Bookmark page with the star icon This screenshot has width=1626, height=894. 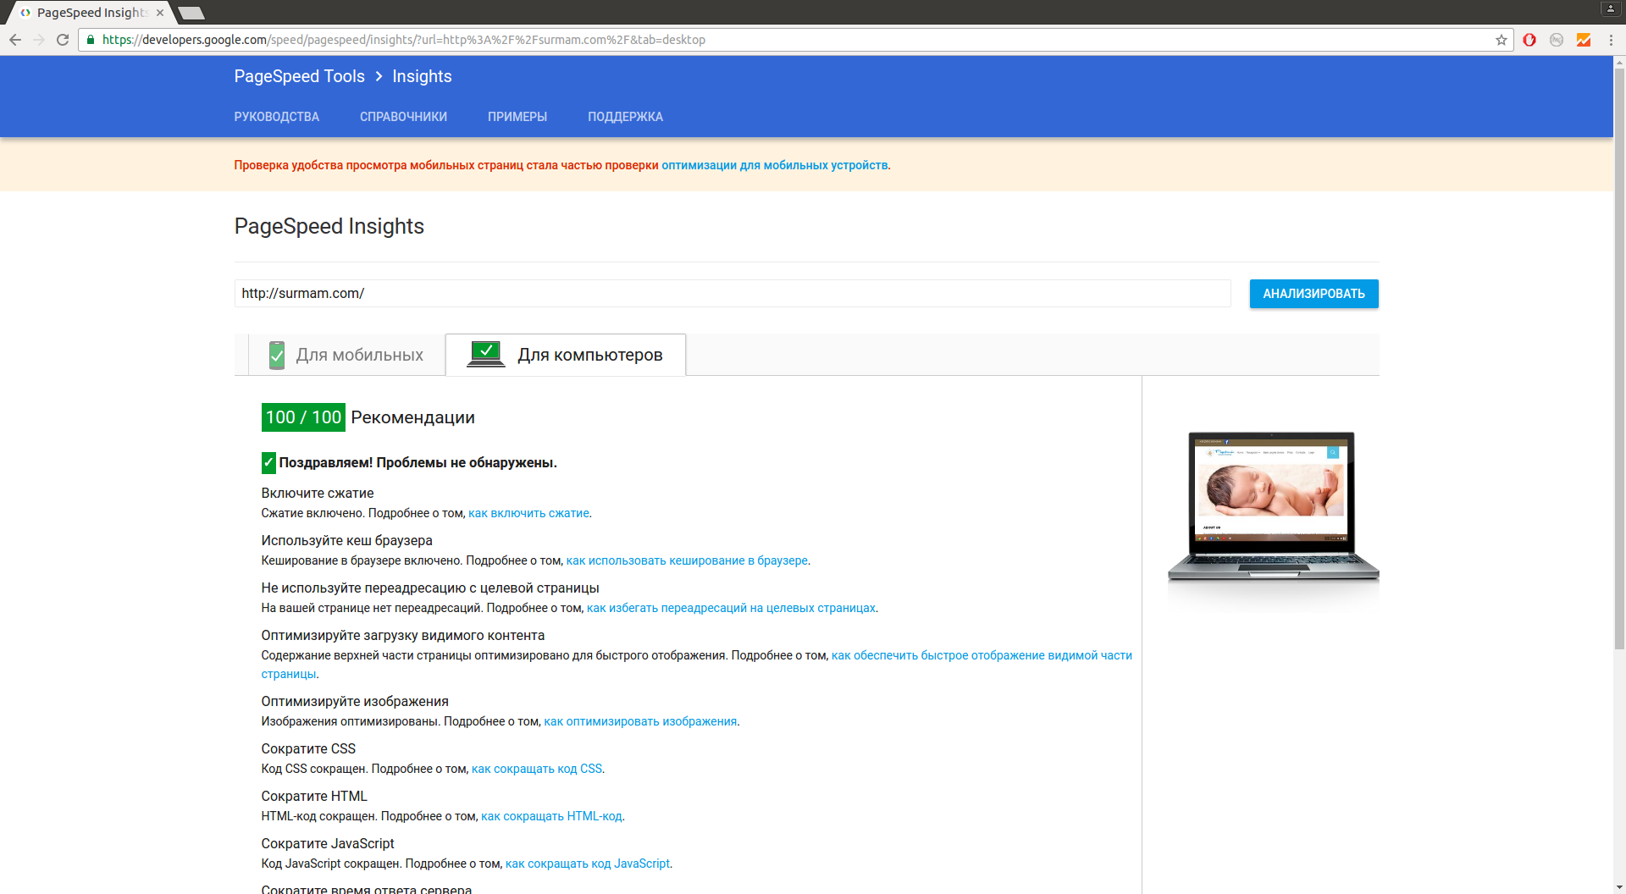tap(1502, 40)
